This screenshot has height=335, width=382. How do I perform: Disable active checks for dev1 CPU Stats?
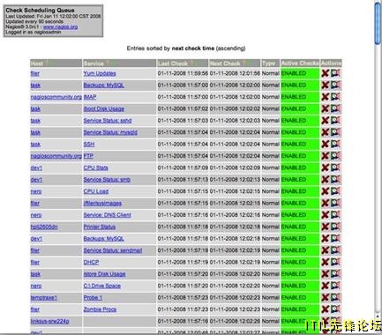click(325, 167)
